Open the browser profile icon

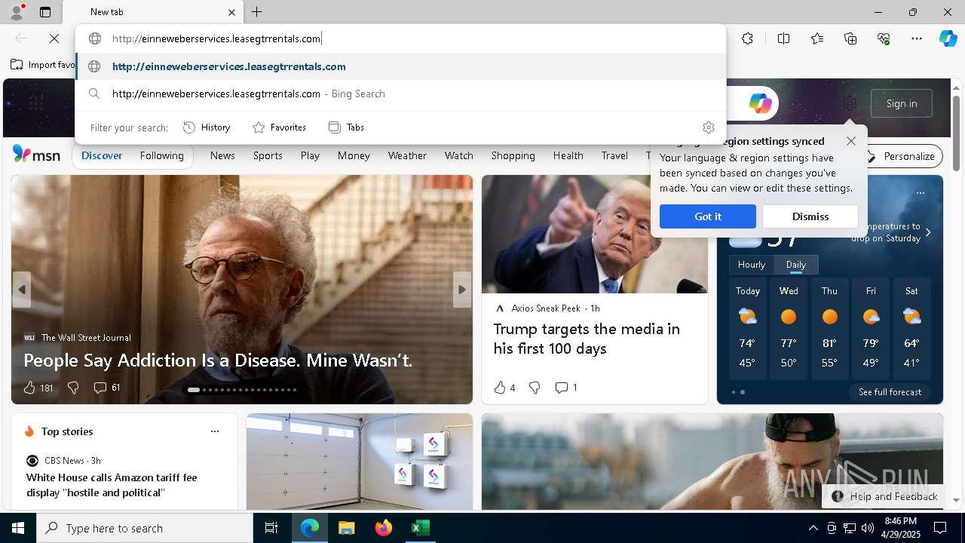pyautogui.click(x=16, y=12)
